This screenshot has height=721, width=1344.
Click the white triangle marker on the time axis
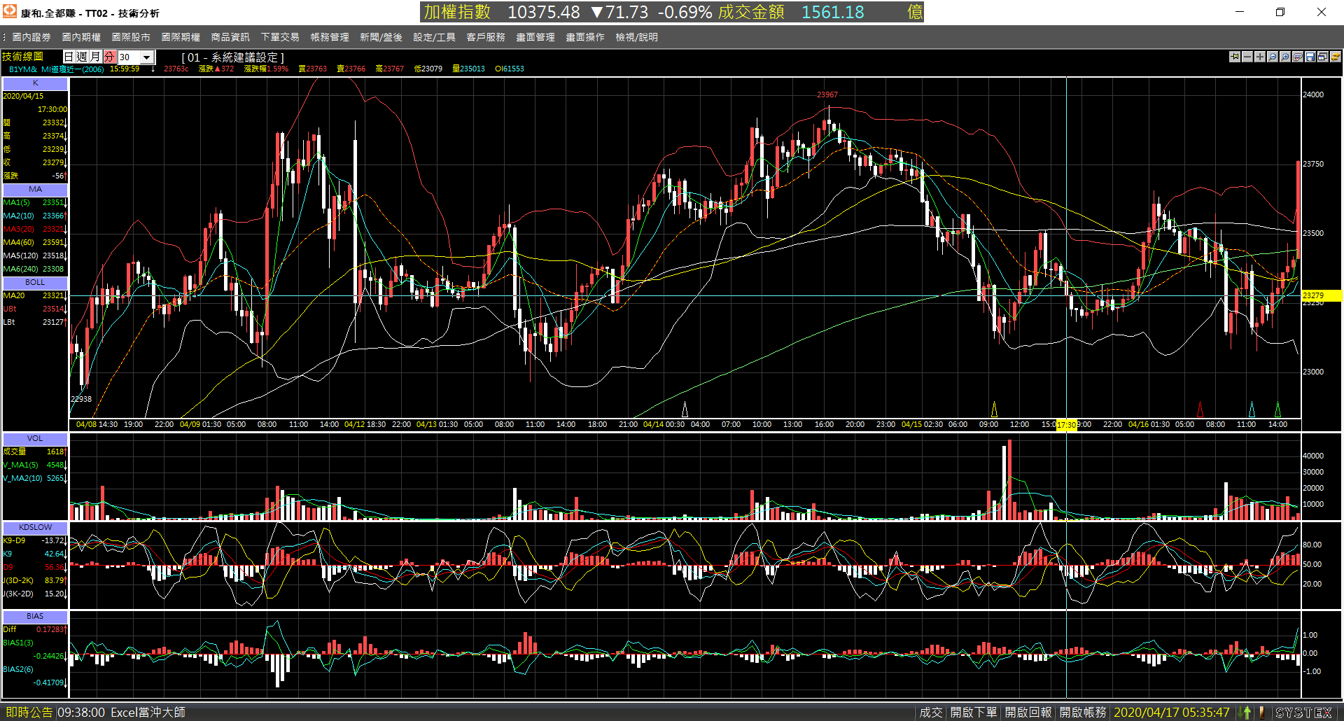tap(685, 409)
